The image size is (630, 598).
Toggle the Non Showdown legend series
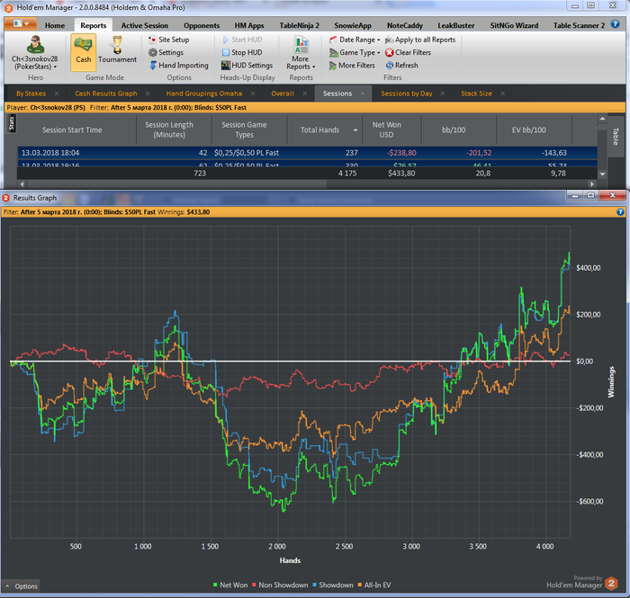[x=280, y=585]
